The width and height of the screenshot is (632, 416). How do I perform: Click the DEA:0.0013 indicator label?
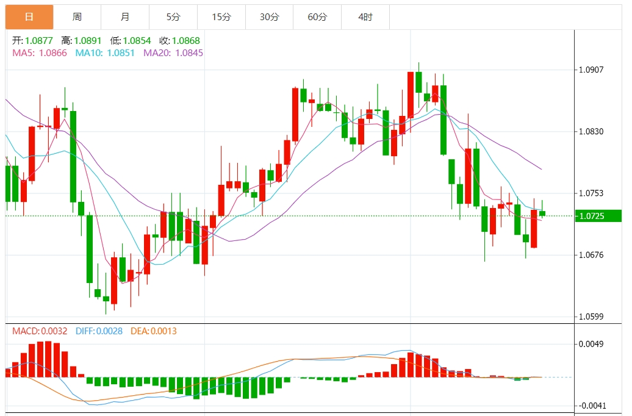(x=154, y=331)
